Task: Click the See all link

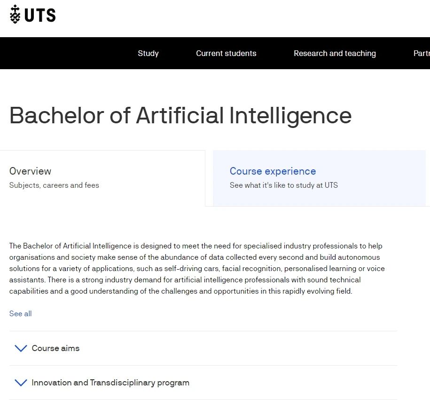Action: (x=20, y=313)
